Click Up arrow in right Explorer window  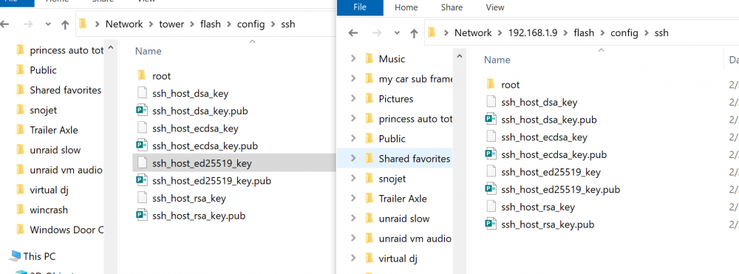[x=414, y=33]
